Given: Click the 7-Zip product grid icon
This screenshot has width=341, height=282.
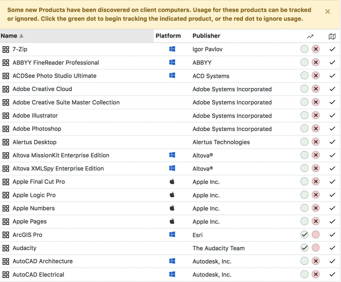Looking at the screenshot, I should click(x=6, y=49).
